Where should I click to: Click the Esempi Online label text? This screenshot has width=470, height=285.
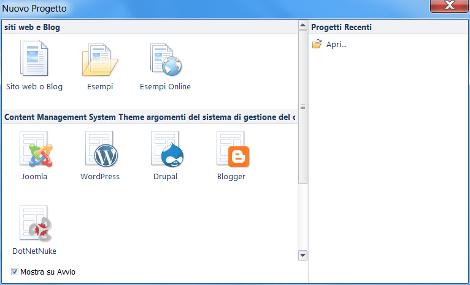click(165, 87)
